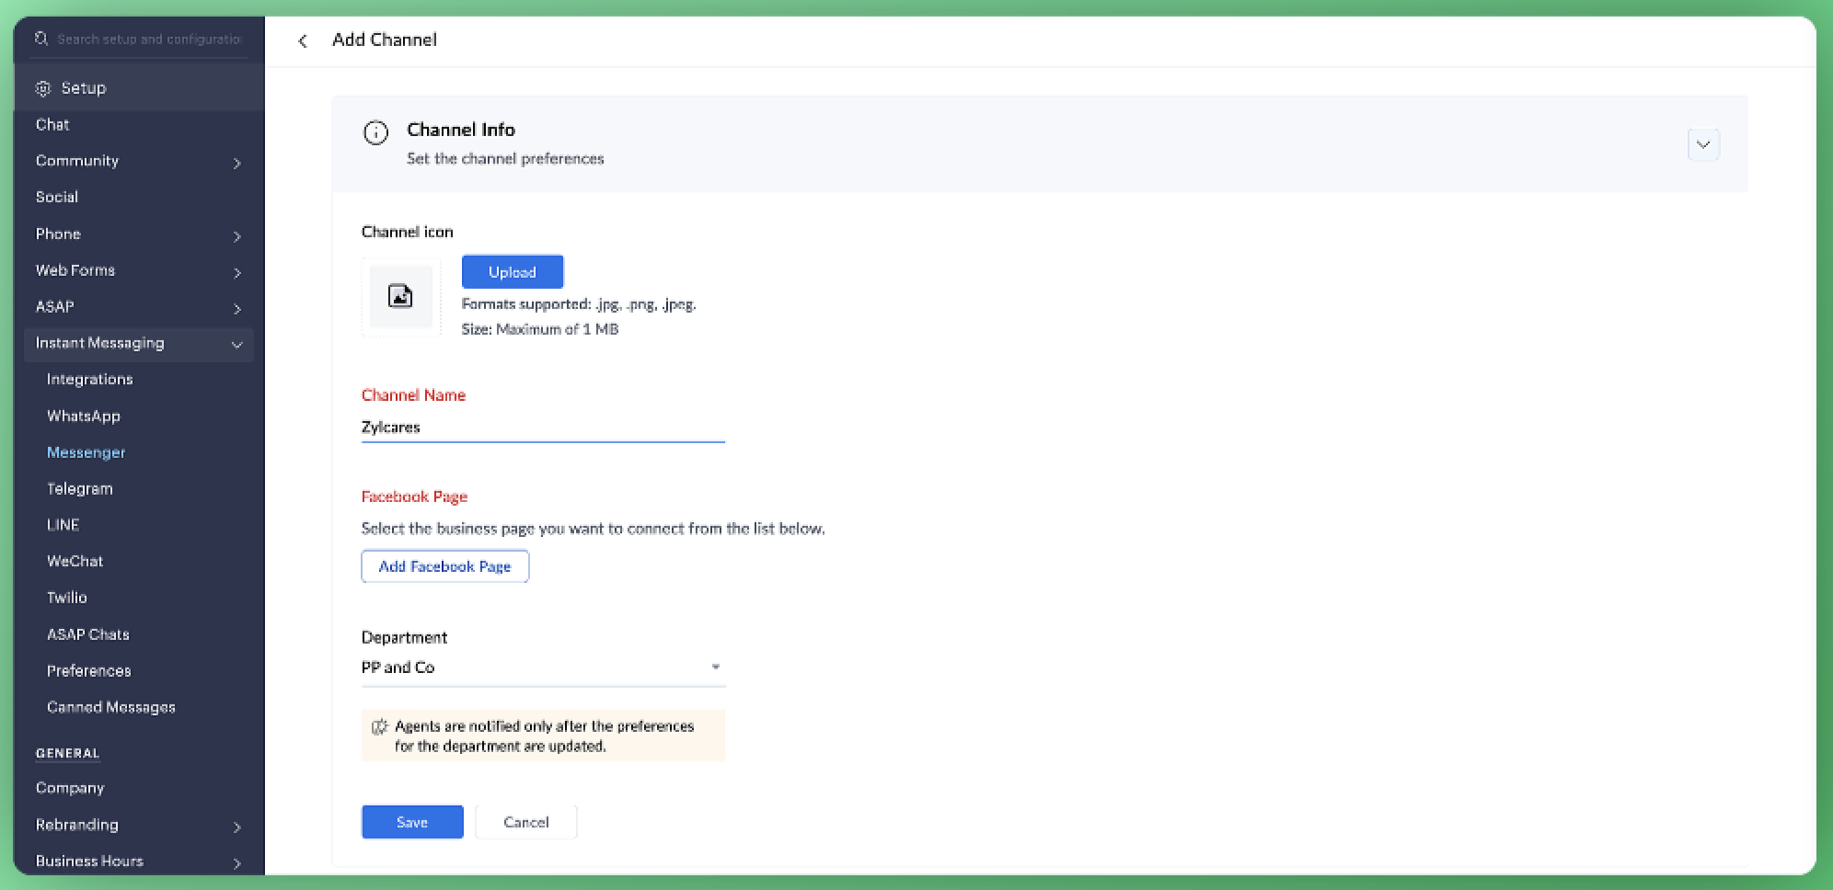
Task: Open Community in the sidebar
Action: [77, 160]
